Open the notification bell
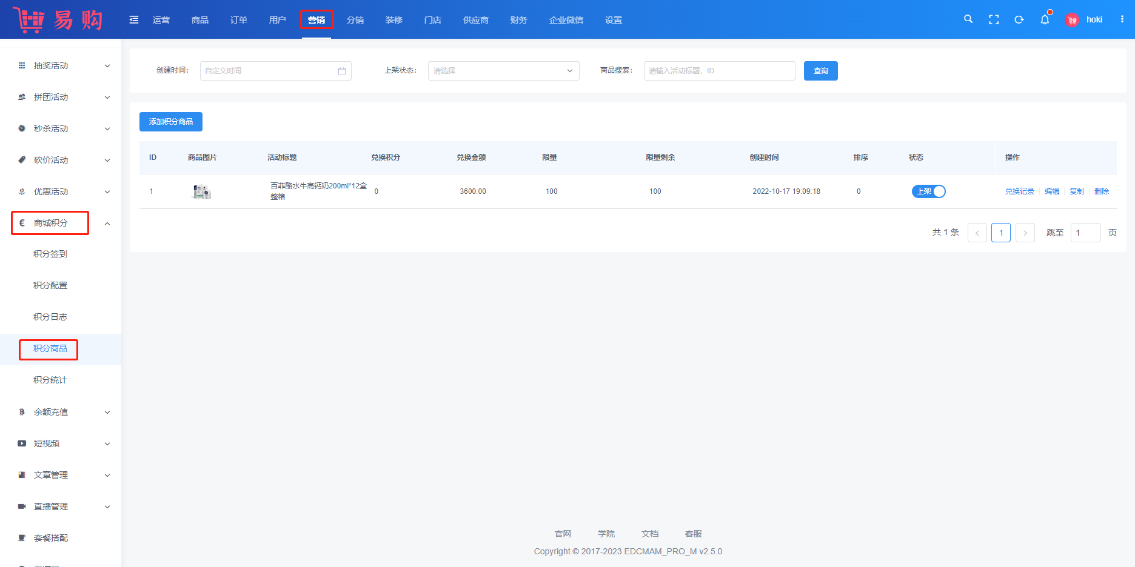Image resolution: width=1135 pixels, height=567 pixels. (1045, 19)
